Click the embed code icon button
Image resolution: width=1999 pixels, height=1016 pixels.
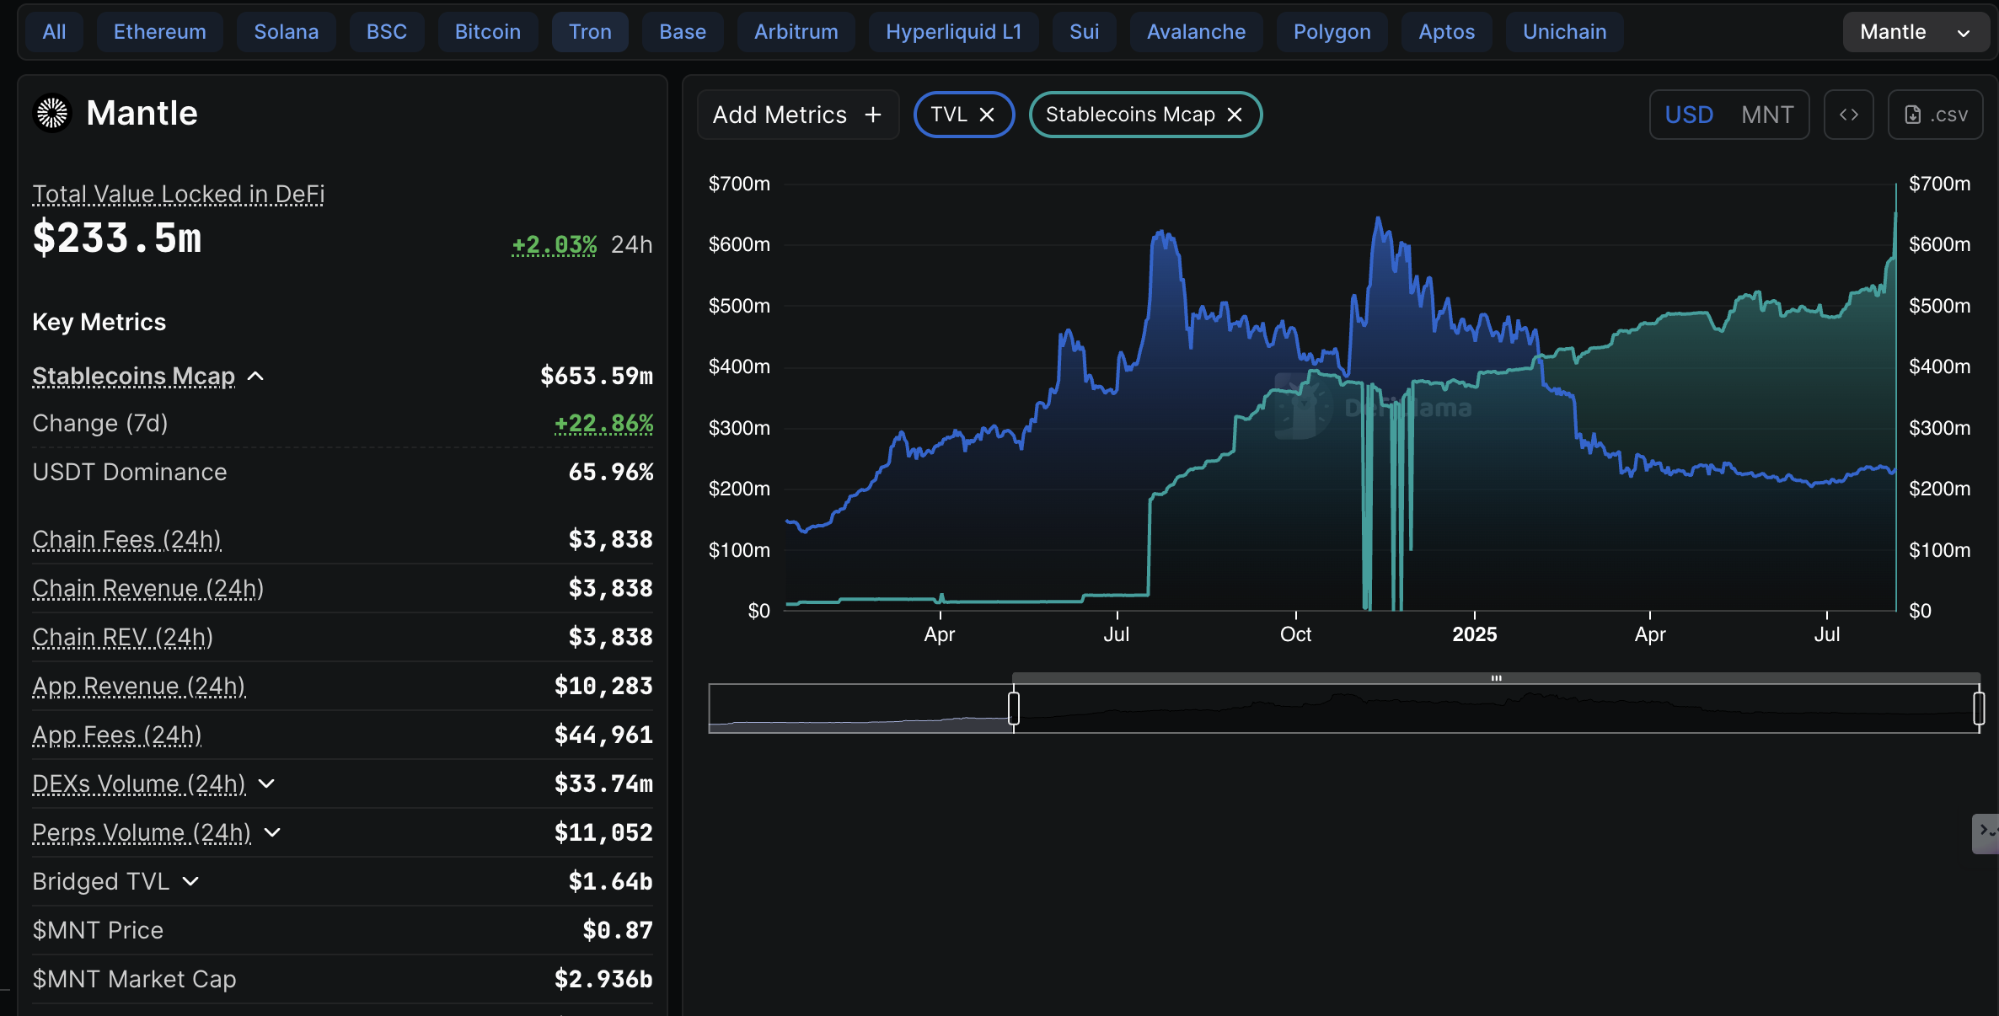coord(1848,115)
